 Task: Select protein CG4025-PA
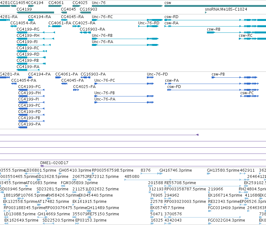point(84,87)
